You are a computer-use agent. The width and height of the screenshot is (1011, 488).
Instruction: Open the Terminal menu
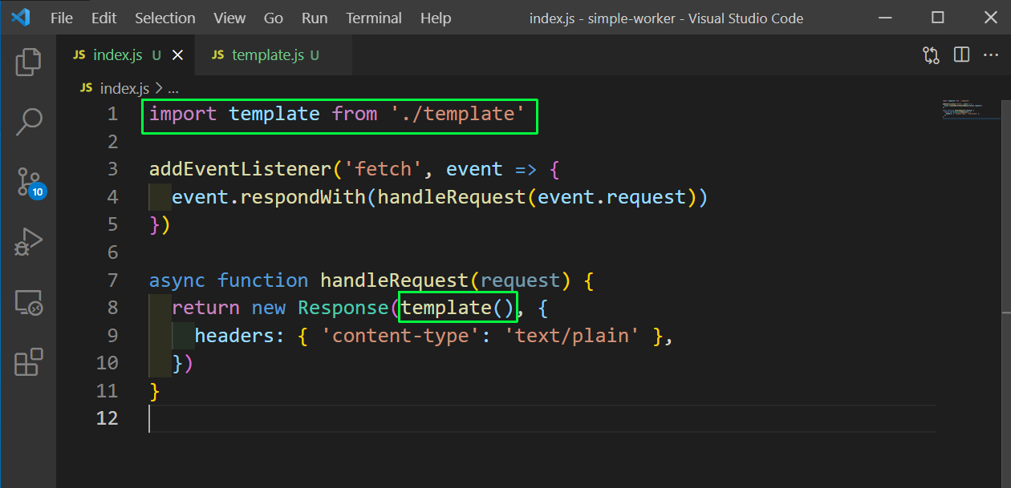(374, 18)
